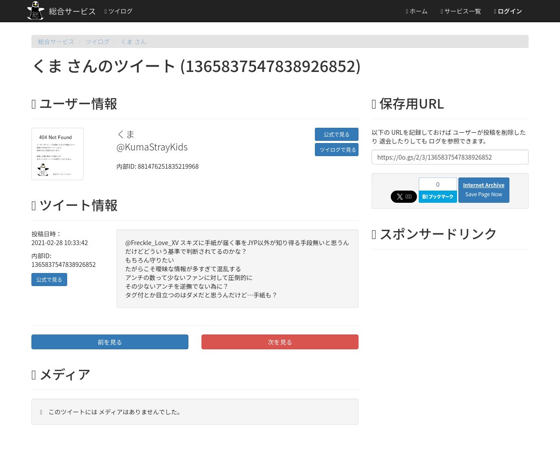Click くま さん breadcrumb link
The height and width of the screenshot is (464, 560).
(x=133, y=42)
